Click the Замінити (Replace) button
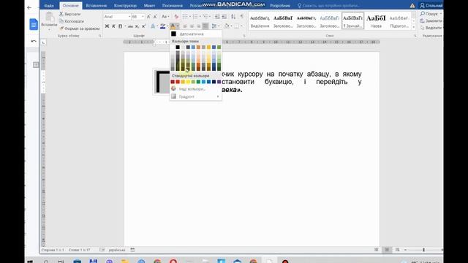 pyautogui.click(x=431, y=21)
